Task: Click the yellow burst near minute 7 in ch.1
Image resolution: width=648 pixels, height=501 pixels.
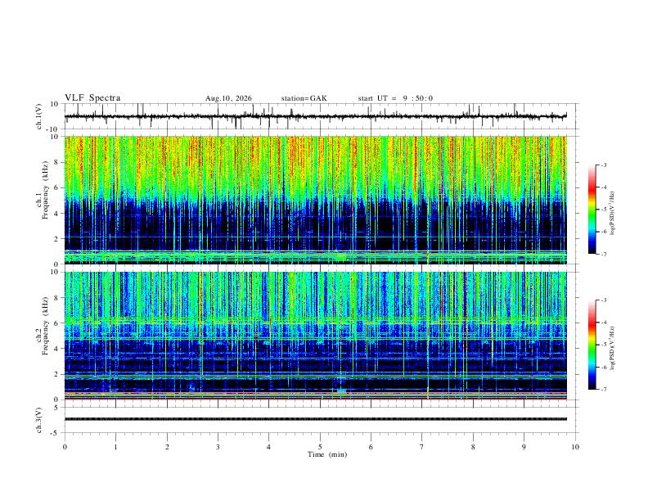Action: tap(428, 255)
